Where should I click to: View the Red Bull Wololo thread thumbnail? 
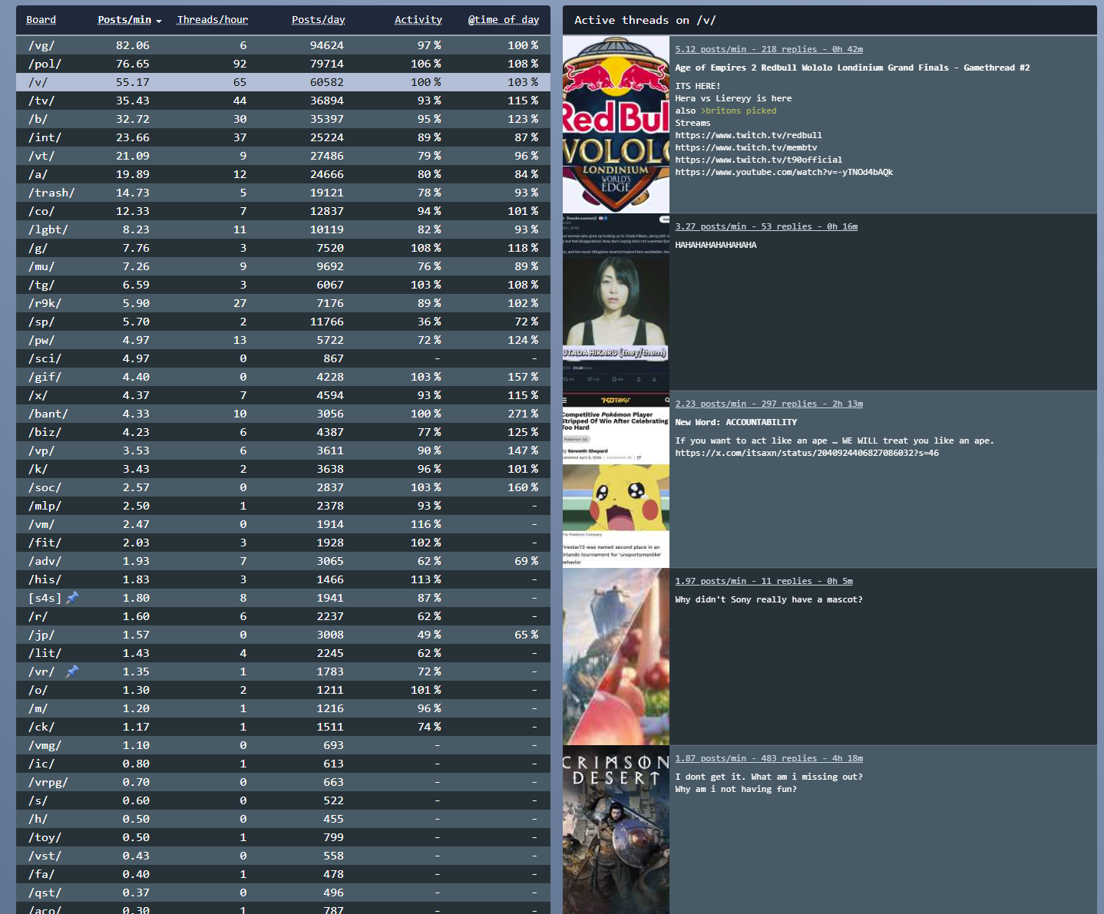[616, 124]
